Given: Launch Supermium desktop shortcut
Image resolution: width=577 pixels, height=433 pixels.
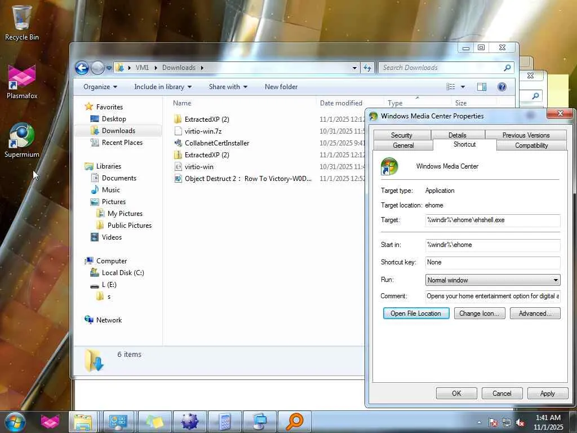Looking at the screenshot, I should 22,140.
